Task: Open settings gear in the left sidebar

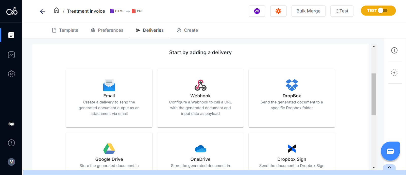Action: pyautogui.click(x=11, y=74)
